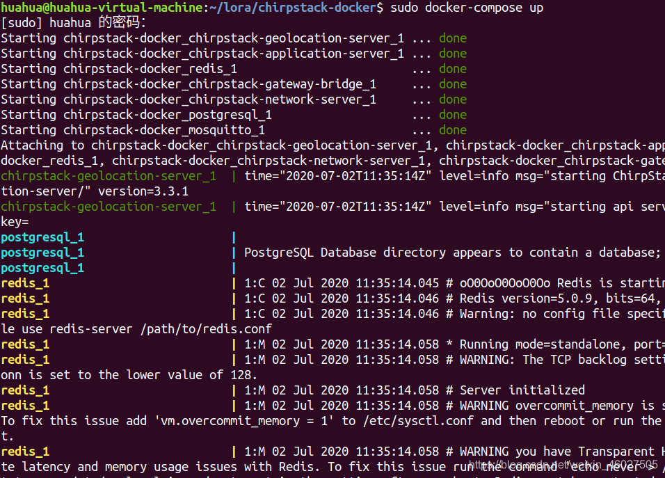Click 'Redis version=5.0.9, bits=64' log text

pyautogui.click(x=557, y=298)
